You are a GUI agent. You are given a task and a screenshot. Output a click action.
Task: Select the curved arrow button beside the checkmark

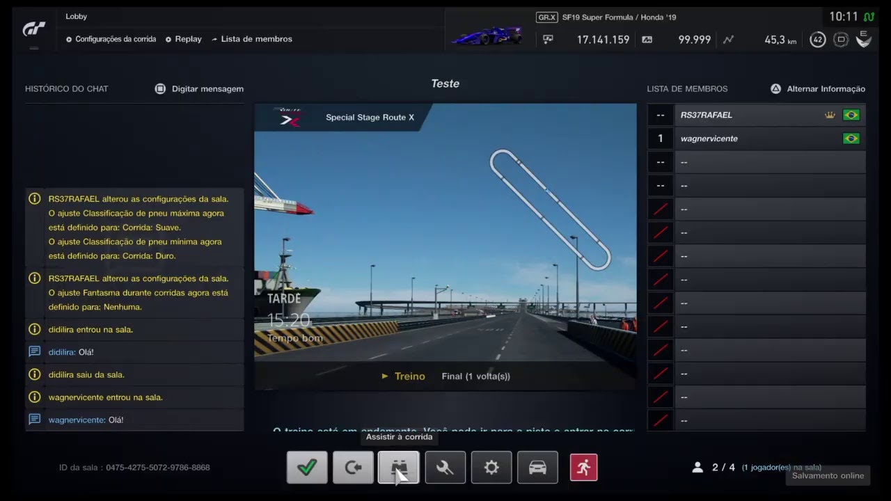coord(353,468)
